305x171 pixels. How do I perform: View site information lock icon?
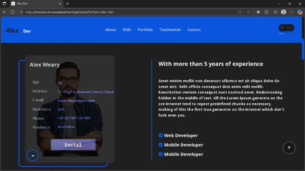coord(21,12)
